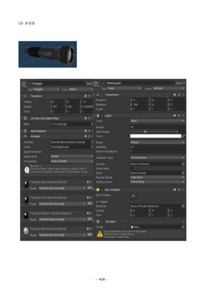Open the Culling Mode Always Animate dropdown

click(72, 161)
